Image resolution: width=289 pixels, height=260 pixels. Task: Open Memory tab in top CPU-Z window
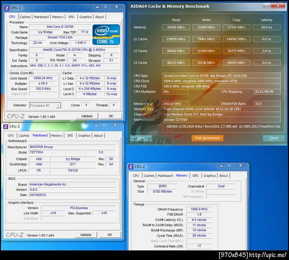click(58, 17)
